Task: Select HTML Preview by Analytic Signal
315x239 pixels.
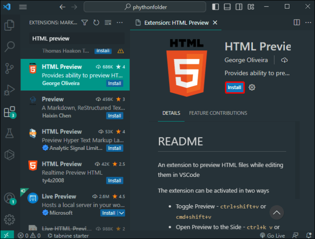Action: click(x=75, y=140)
